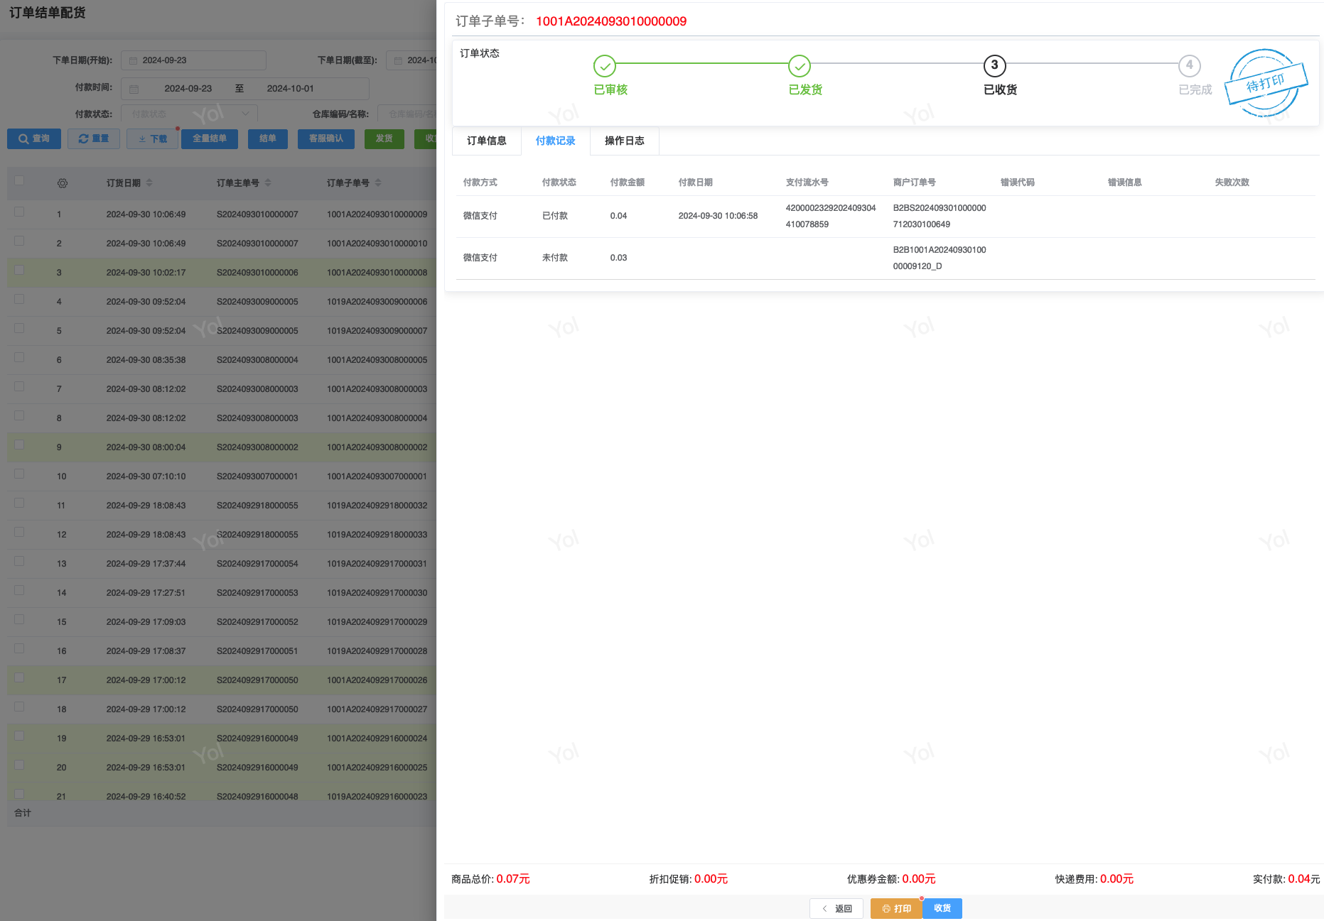Click the 已发货 step checkmark icon
The height and width of the screenshot is (921, 1324).
tap(799, 66)
